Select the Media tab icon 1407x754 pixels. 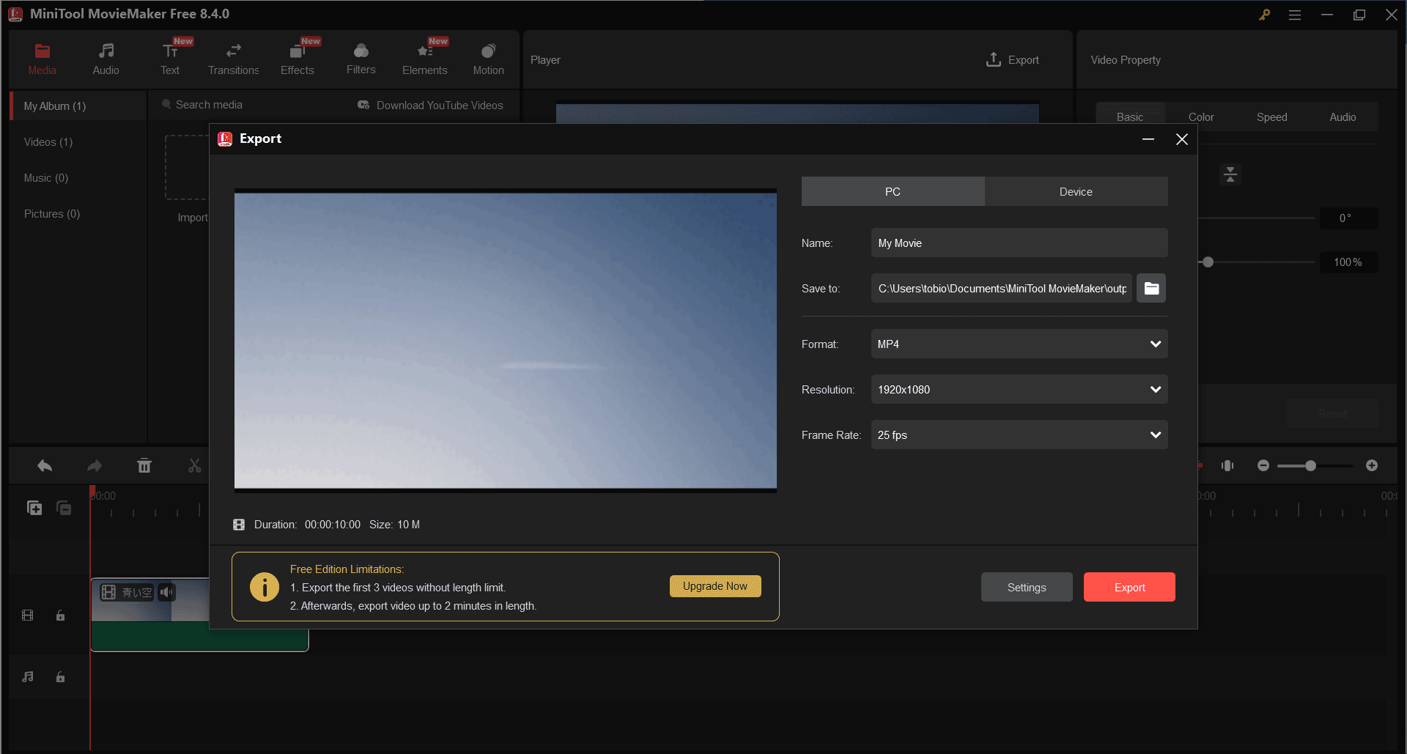coord(42,53)
